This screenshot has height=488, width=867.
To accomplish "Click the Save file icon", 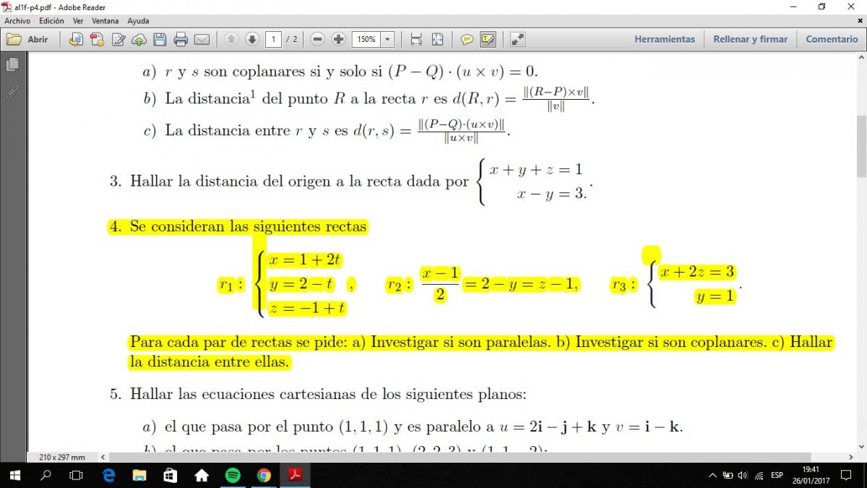I will click(x=160, y=40).
